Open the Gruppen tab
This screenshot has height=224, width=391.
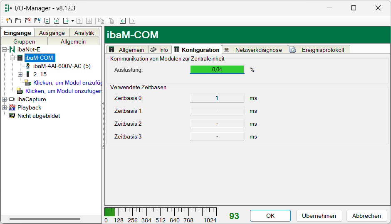[24, 41]
